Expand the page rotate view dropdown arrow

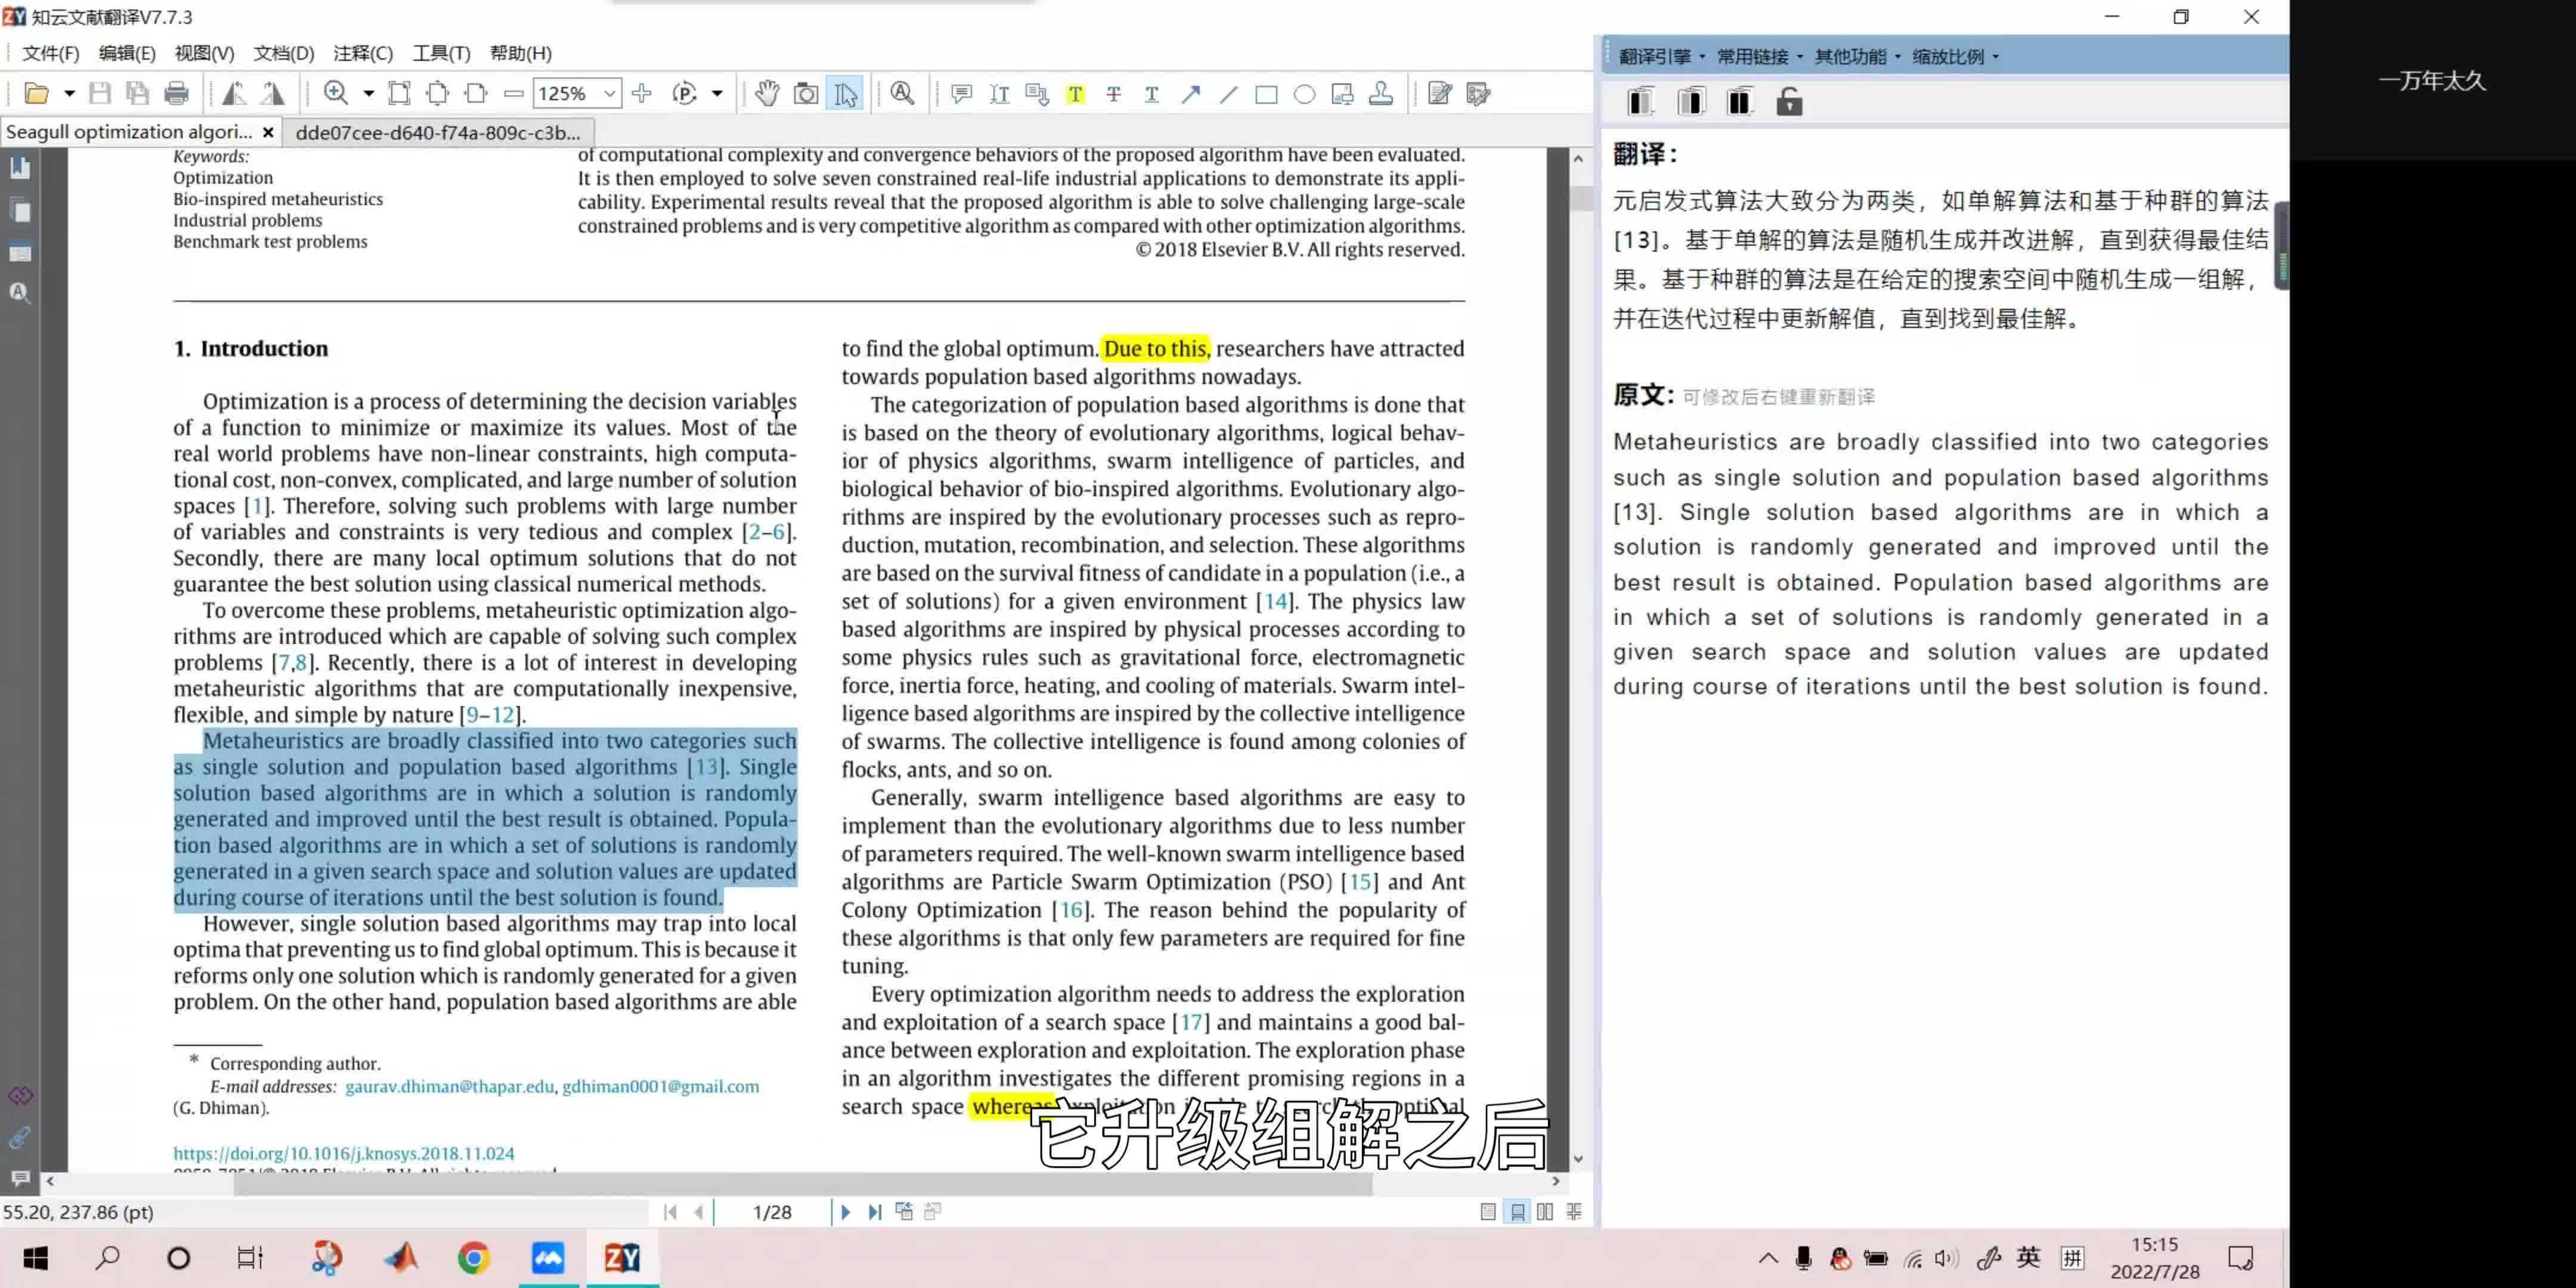tap(717, 94)
